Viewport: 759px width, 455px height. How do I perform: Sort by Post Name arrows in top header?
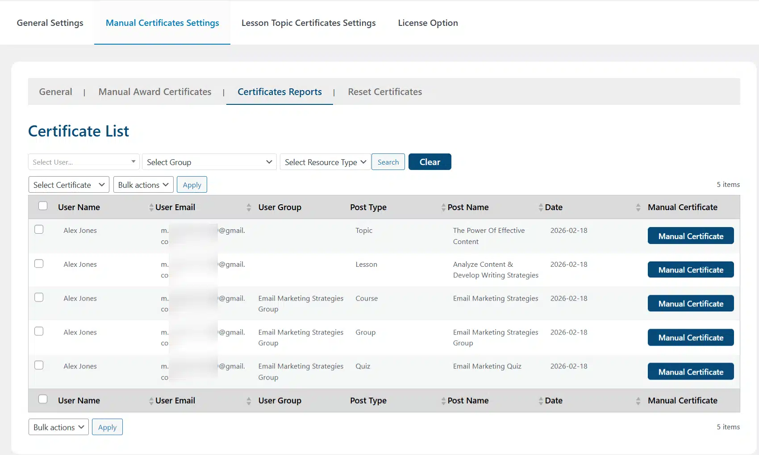point(541,207)
